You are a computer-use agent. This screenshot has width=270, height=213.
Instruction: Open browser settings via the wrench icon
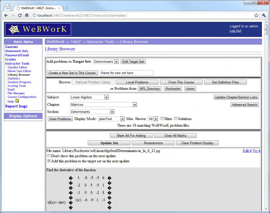coord(264,15)
